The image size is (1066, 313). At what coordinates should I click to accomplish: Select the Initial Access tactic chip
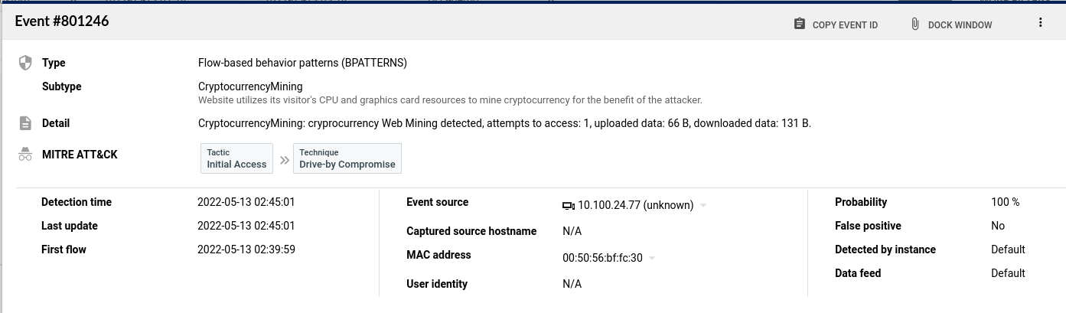(x=236, y=158)
